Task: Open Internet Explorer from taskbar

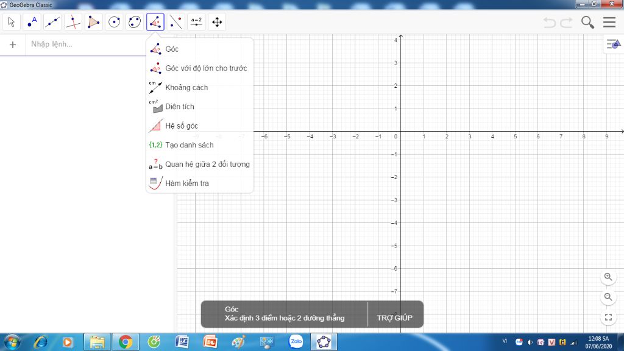Action: (x=41, y=342)
